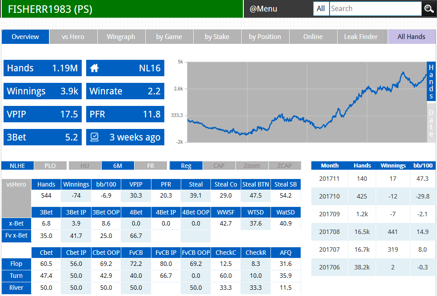Screen dimensions: 437x296
Task: Open the @Menu menu
Action: pyautogui.click(x=263, y=9)
